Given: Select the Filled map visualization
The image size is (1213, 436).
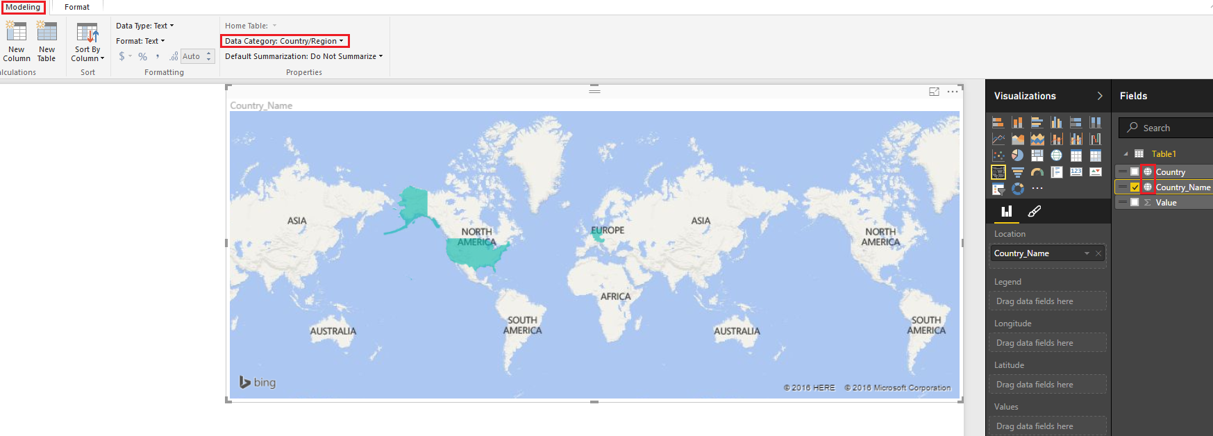Looking at the screenshot, I should pyautogui.click(x=998, y=172).
